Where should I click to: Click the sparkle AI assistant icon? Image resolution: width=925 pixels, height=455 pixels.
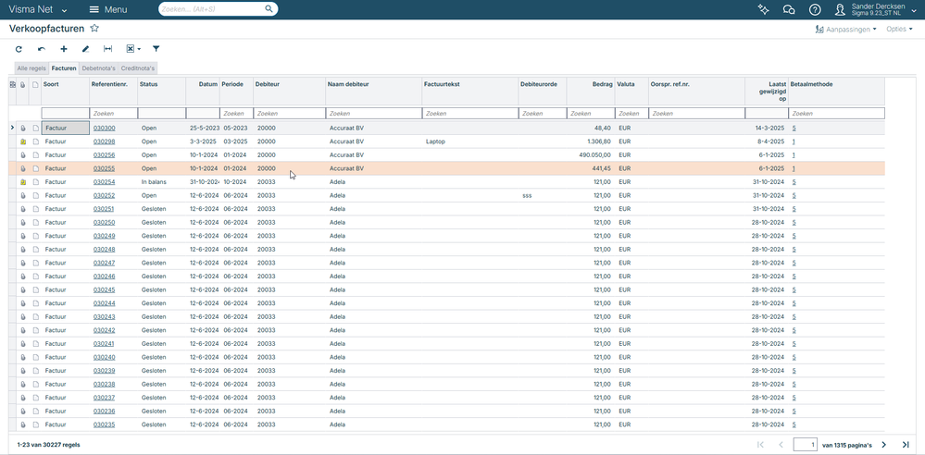pyautogui.click(x=763, y=9)
